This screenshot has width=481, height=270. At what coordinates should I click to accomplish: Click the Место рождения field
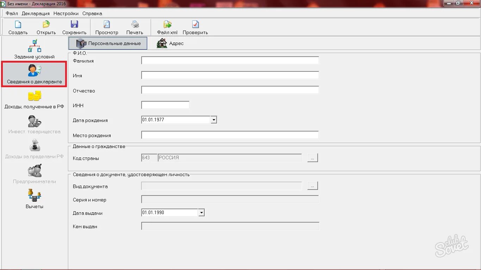click(x=230, y=135)
